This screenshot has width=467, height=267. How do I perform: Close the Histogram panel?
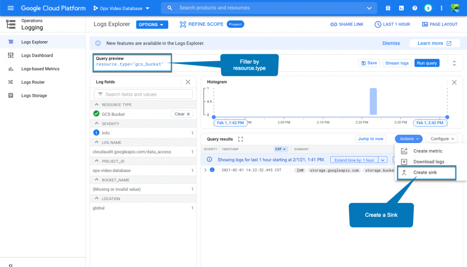click(454, 82)
